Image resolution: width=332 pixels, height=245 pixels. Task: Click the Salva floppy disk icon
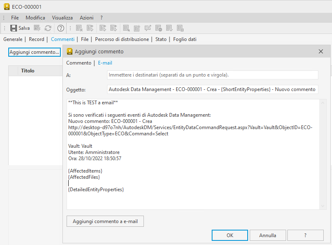click(x=14, y=28)
